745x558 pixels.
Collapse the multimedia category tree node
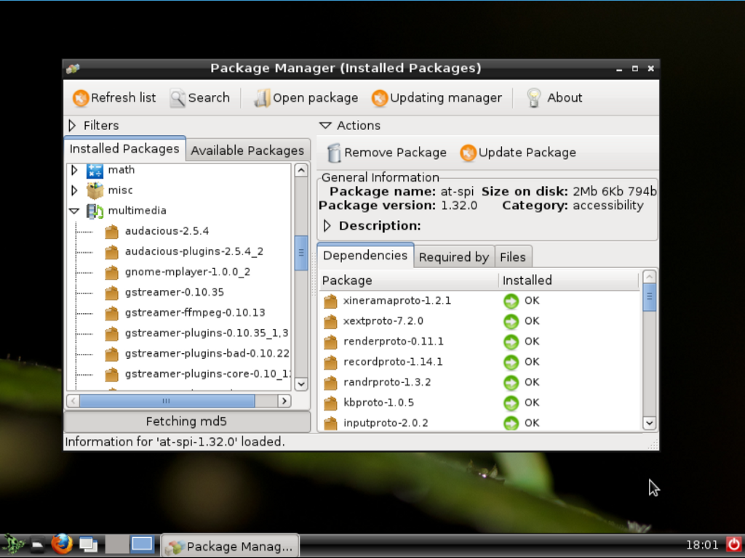tap(74, 211)
